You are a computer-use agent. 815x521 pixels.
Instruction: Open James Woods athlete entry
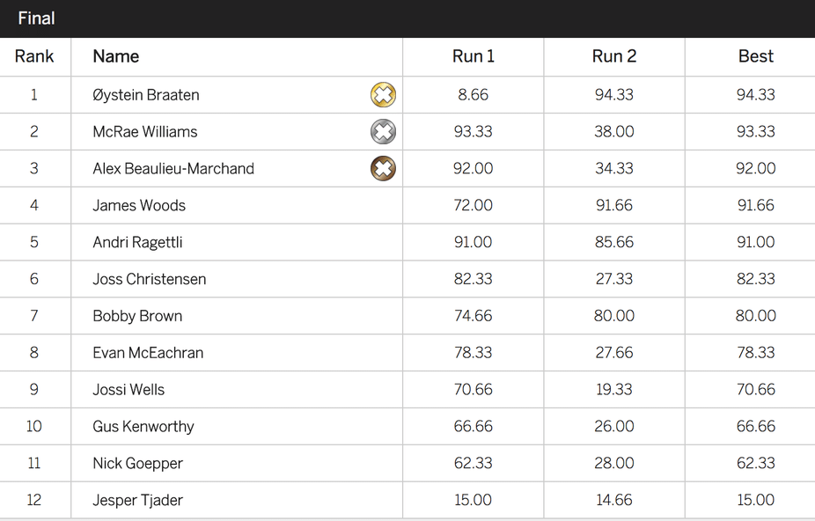coord(139,205)
